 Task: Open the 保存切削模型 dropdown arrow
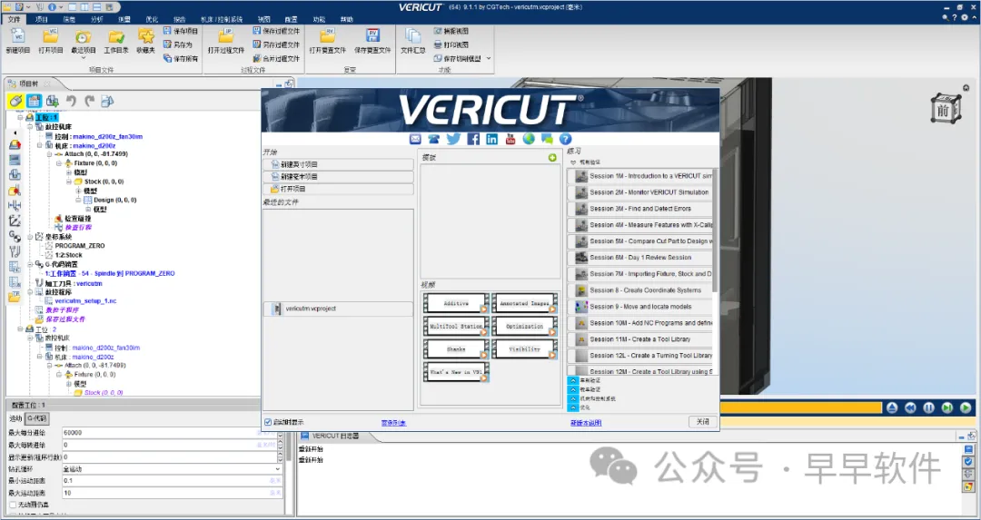coord(489,58)
